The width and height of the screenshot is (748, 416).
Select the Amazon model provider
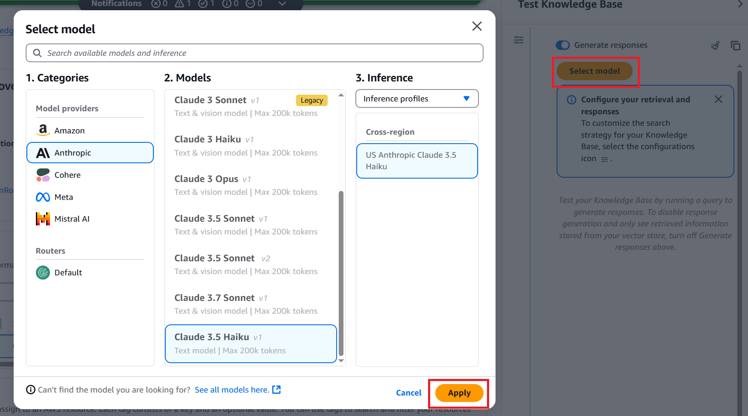tap(90, 130)
